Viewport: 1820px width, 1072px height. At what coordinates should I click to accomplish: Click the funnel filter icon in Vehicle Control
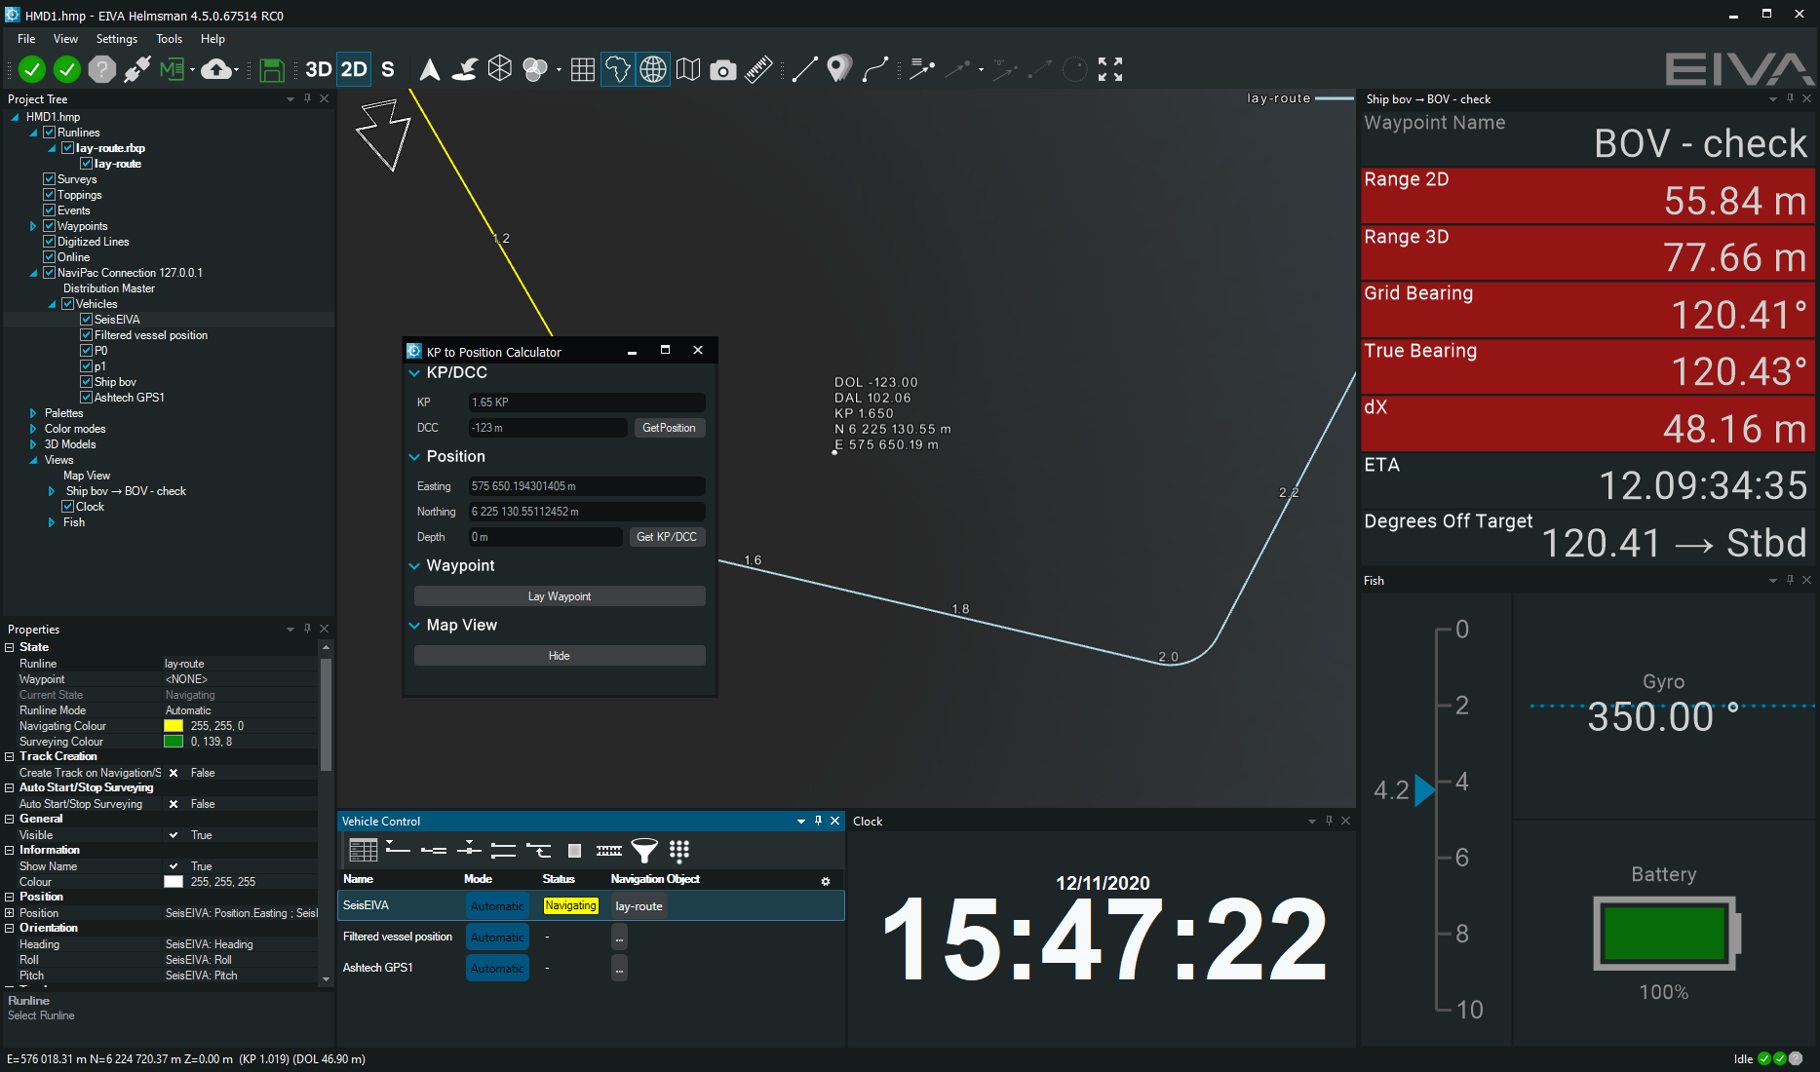click(644, 851)
